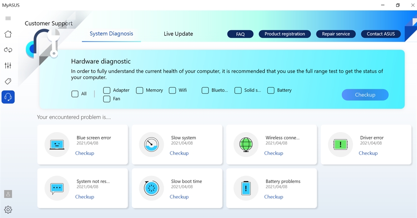This screenshot has height=218, width=417.
Task: Click 'Your encountered problem is....' text
Action: 74,117
